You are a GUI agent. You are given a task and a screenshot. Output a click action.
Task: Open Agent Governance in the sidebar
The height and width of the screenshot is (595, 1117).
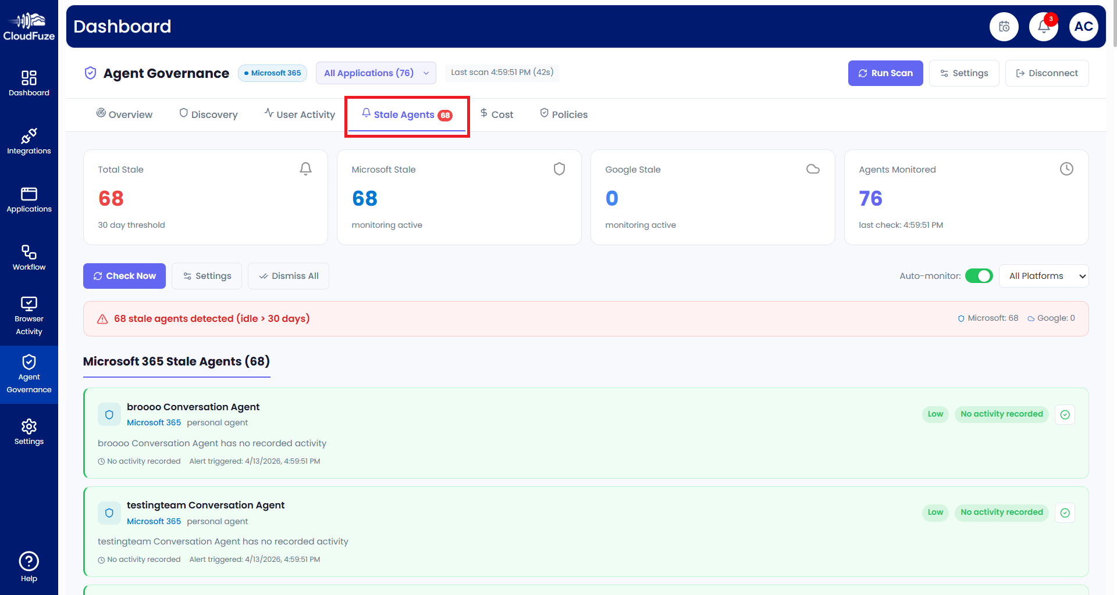coord(29,375)
